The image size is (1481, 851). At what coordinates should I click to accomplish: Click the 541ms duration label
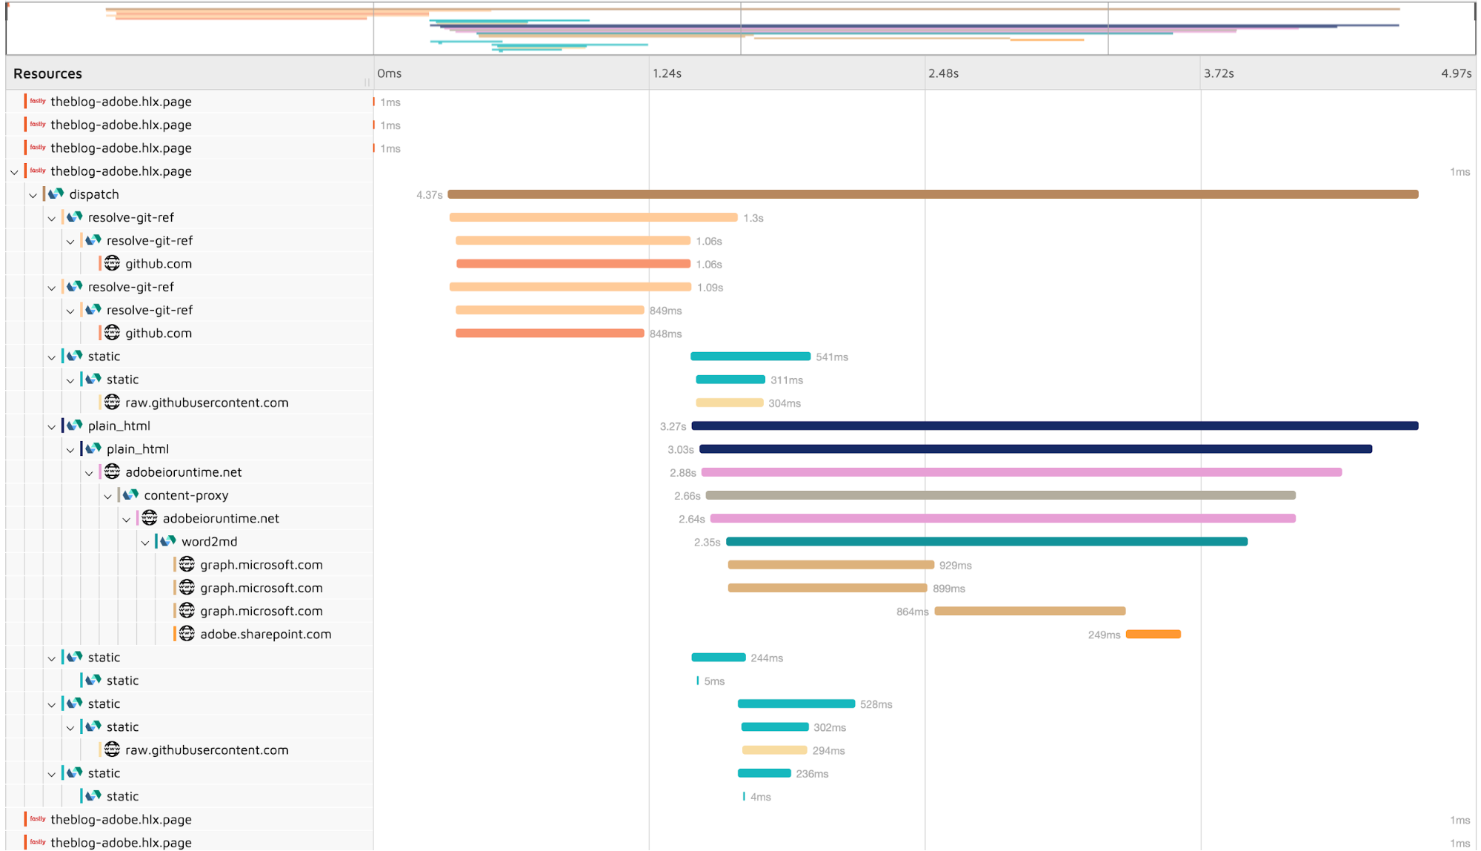[832, 357]
